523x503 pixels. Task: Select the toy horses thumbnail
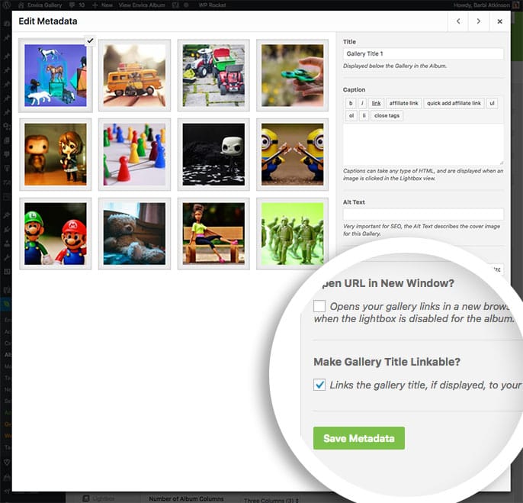(x=56, y=76)
